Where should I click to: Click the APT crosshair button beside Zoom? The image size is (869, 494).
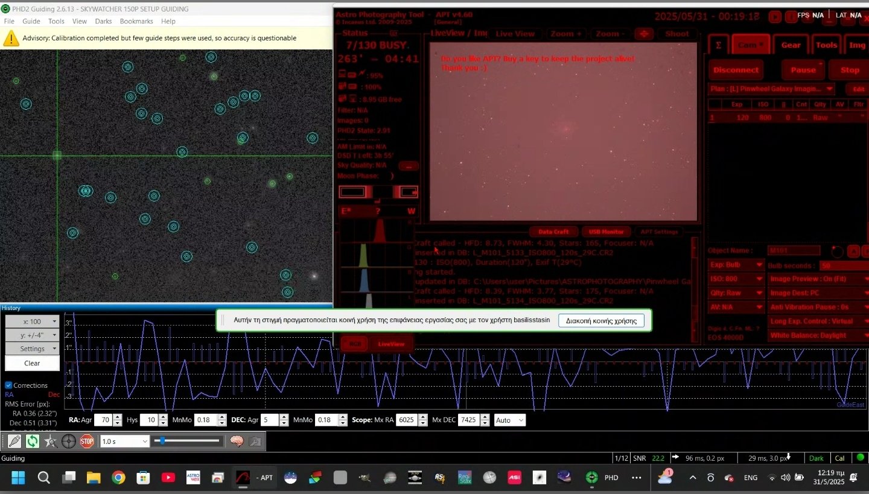644,34
